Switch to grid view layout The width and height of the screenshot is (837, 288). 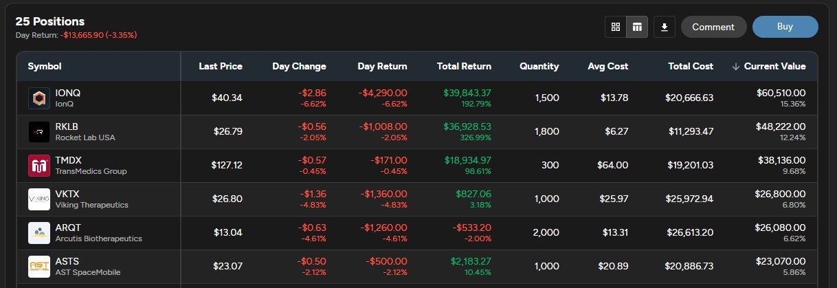tap(616, 27)
